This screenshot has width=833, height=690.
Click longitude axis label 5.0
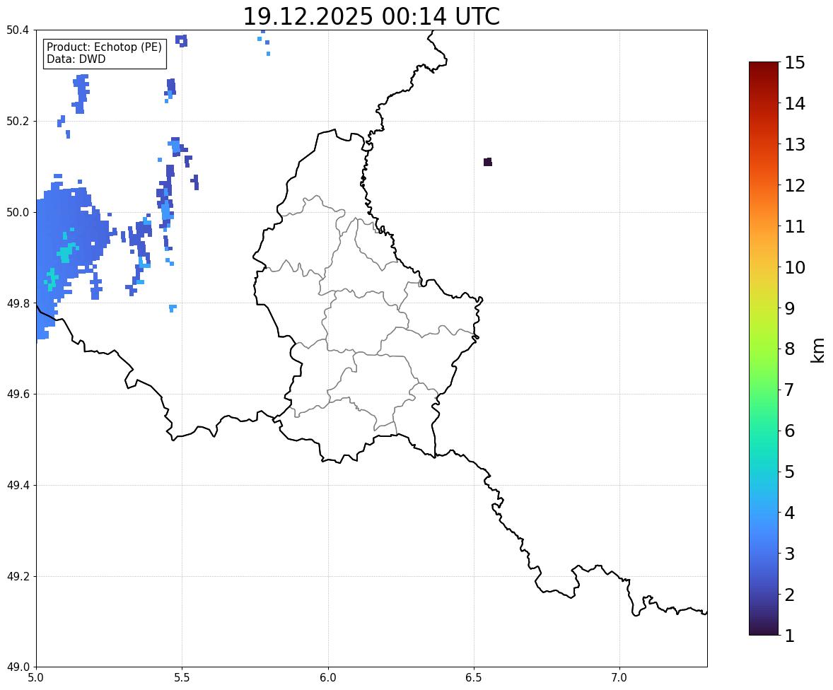click(x=36, y=678)
